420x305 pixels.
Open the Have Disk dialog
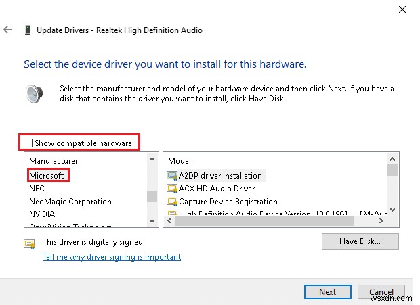click(360, 241)
